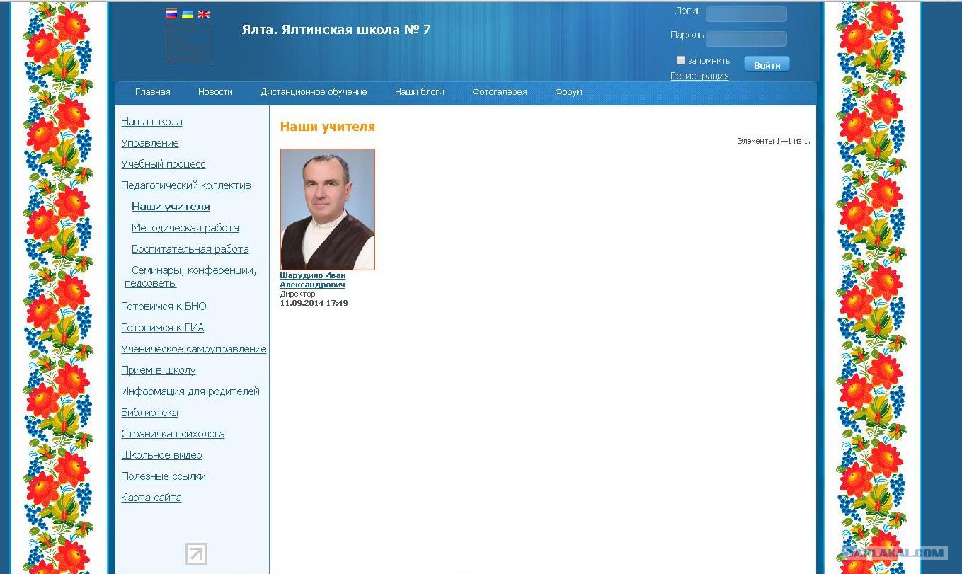
Task: Click the «Ялта. Ялтинская школа № 7» site title
Action: point(336,30)
